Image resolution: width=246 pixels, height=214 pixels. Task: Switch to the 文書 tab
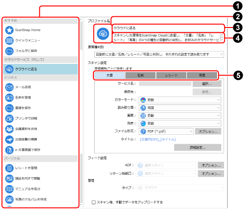[x=110, y=76]
